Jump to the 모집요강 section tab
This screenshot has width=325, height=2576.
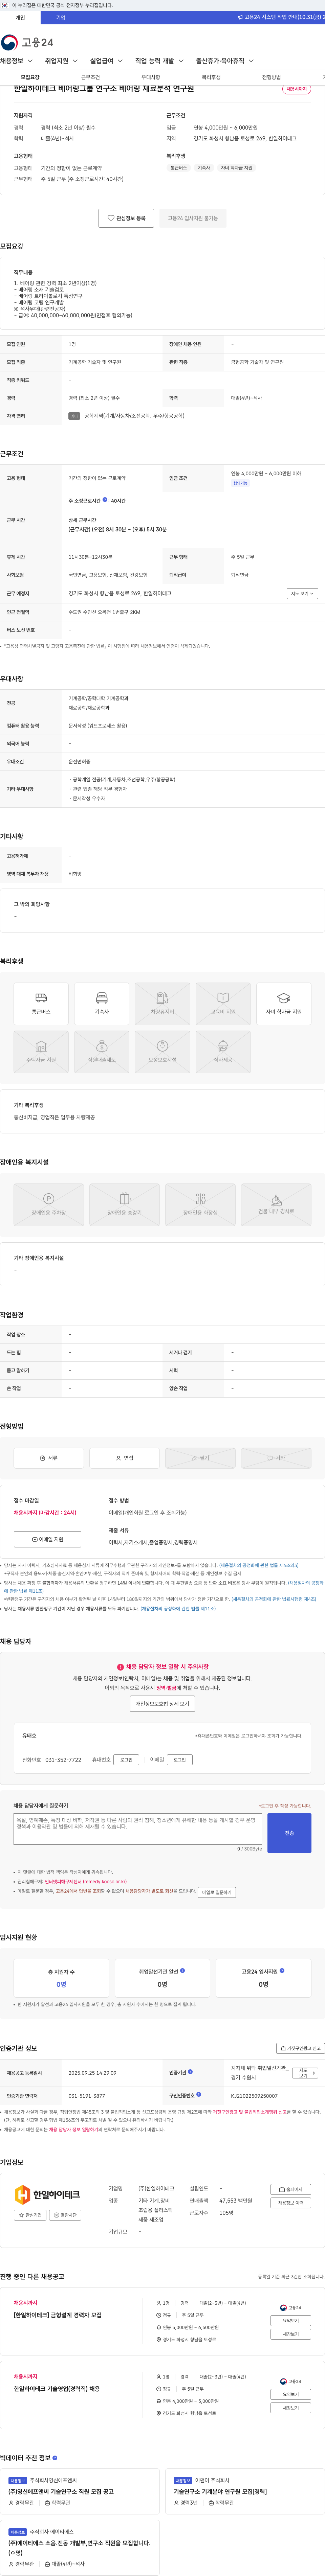click(x=30, y=77)
